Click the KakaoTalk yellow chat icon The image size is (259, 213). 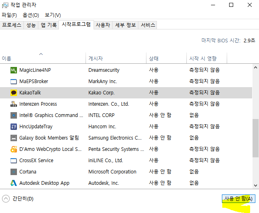pos(14,93)
